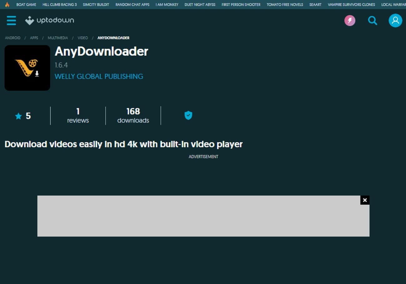Open the search function
This screenshot has height=284, width=406.
point(372,20)
